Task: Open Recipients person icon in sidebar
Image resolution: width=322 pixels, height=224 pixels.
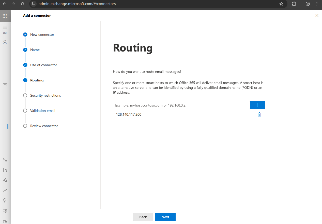Action: 5,42
